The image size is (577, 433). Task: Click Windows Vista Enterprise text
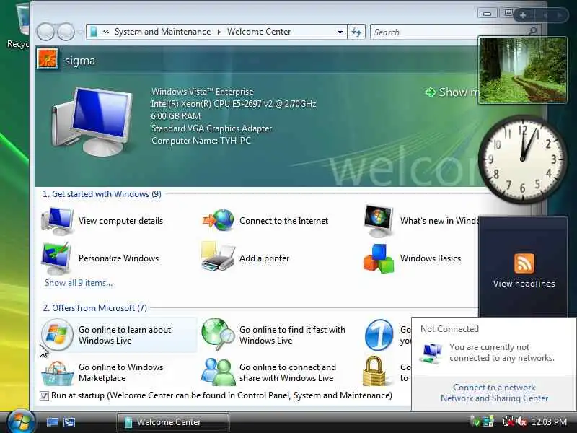tap(203, 92)
